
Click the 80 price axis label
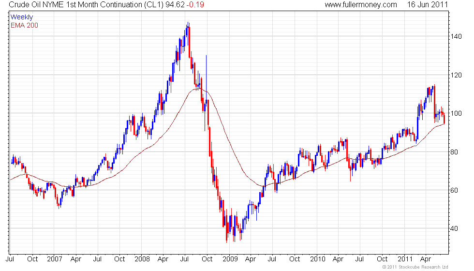point(454,152)
